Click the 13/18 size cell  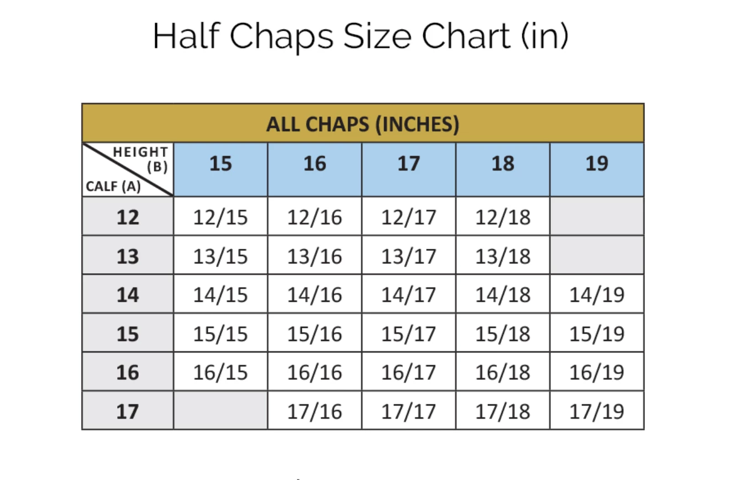pos(503,256)
